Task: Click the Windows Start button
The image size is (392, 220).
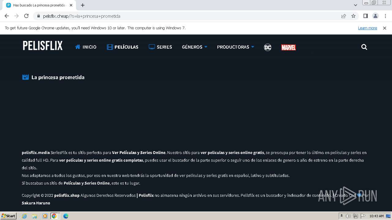Action: point(9,216)
